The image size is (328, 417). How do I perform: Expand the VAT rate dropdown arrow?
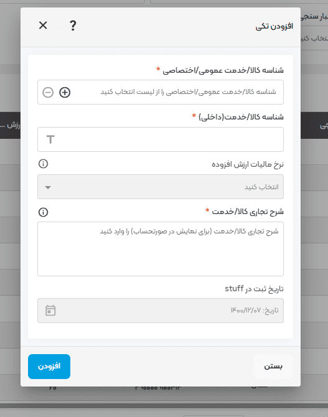coord(48,187)
